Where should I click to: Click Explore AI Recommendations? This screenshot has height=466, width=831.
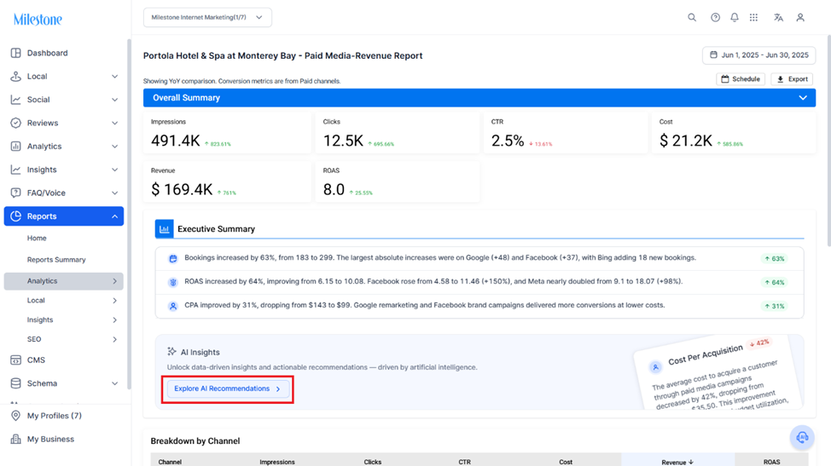tap(227, 388)
